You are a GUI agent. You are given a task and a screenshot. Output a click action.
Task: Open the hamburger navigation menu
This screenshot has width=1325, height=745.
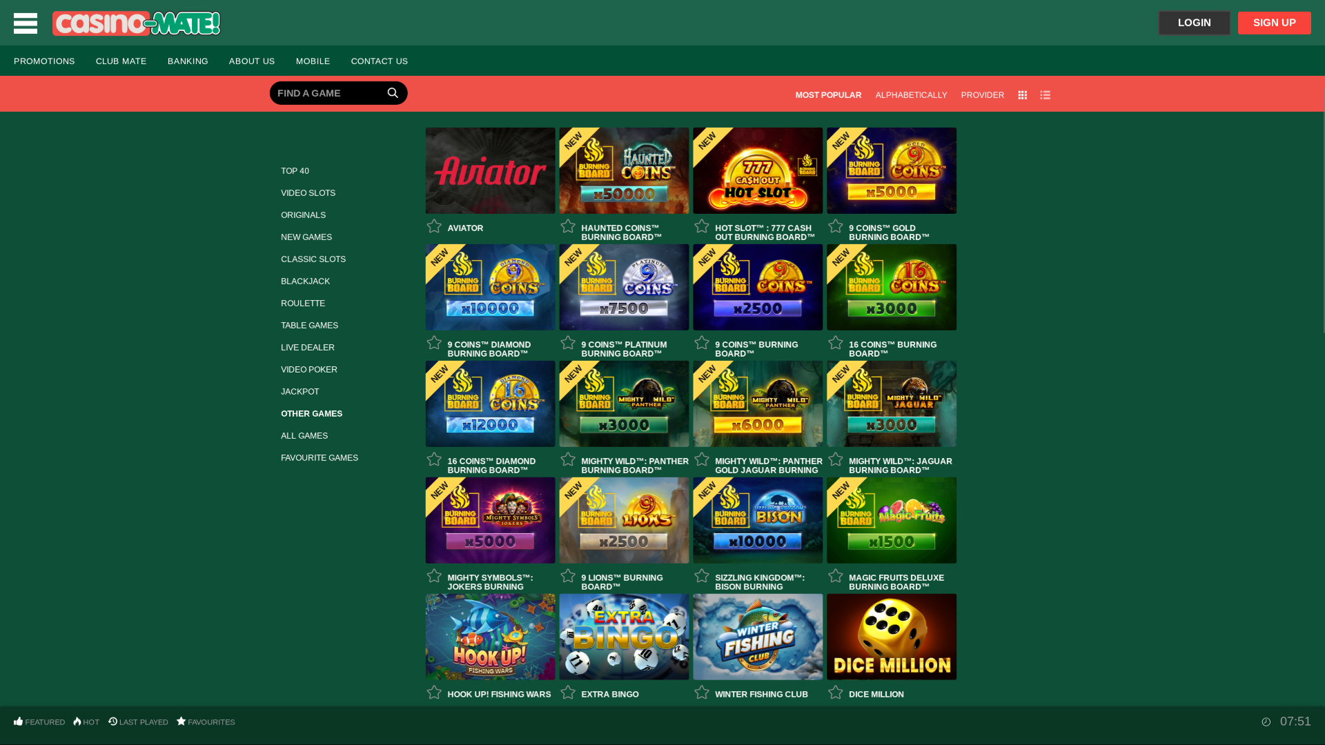pos(25,23)
